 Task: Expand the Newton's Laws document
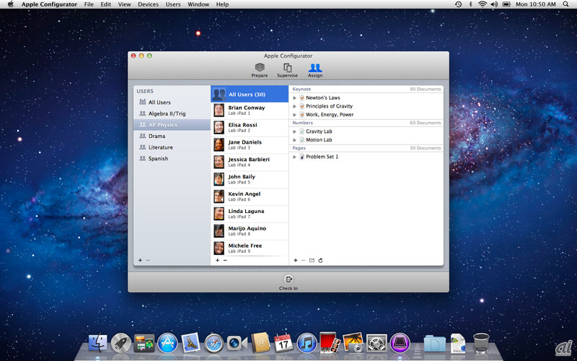coord(294,97)
